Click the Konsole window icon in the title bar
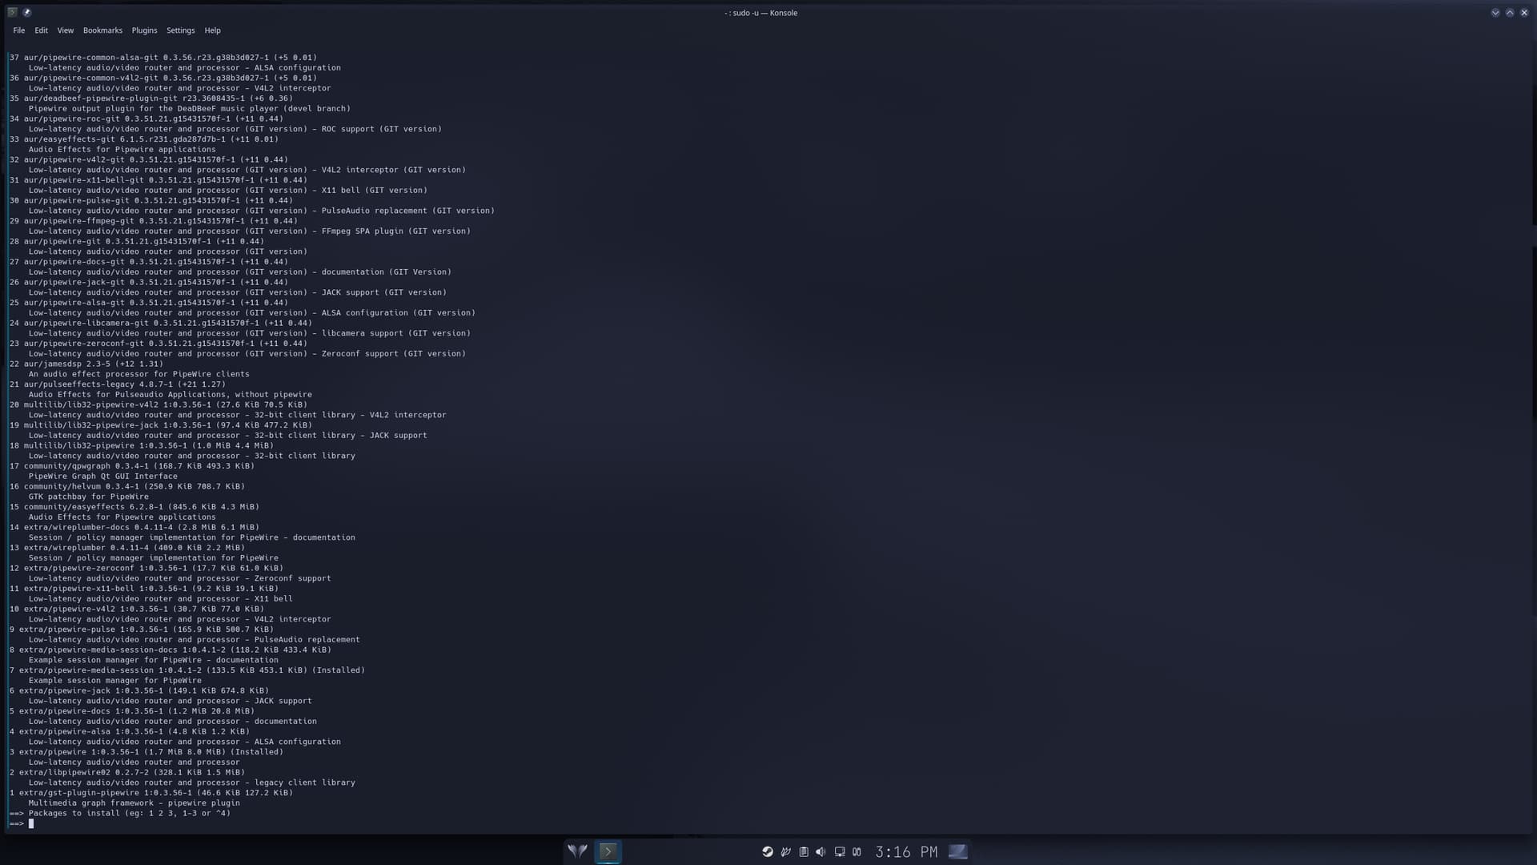Viewport: 1537px width, 865px height. (12, 12)
